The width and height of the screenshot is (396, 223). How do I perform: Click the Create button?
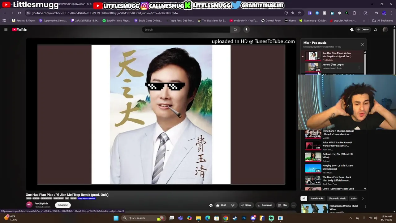[x=363, y=30]
